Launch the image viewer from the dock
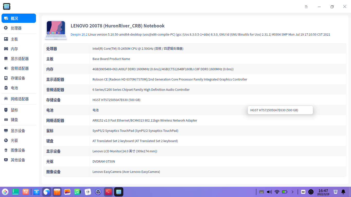The height and width of the screenshot is (197, 351). click(67, 192)
